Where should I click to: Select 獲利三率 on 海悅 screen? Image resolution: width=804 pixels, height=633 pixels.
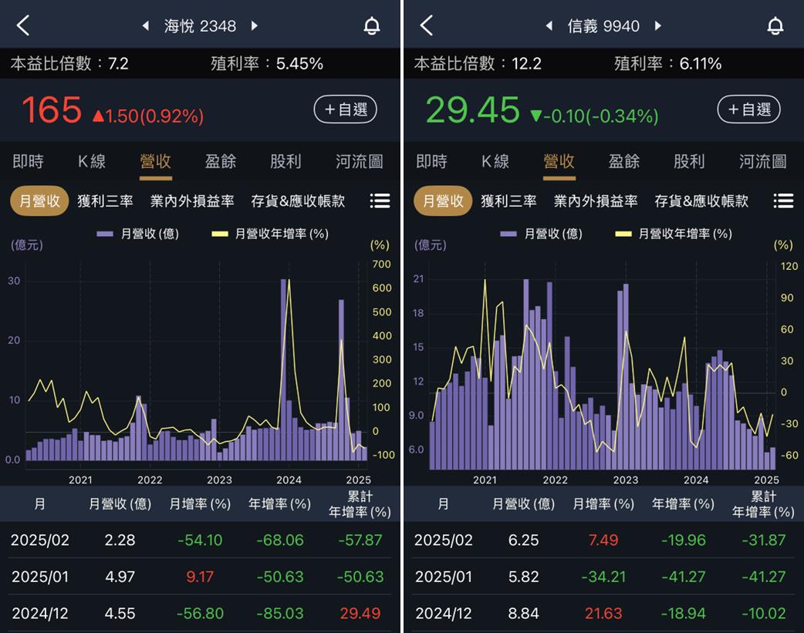(x=105, y=201)
